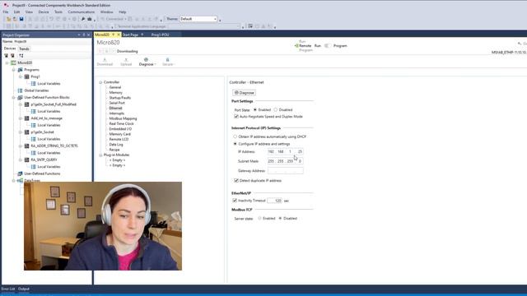Select Modbus Mapping in controller tree
527x296 pixels.
pyautogui.click(x=123, y=118)
